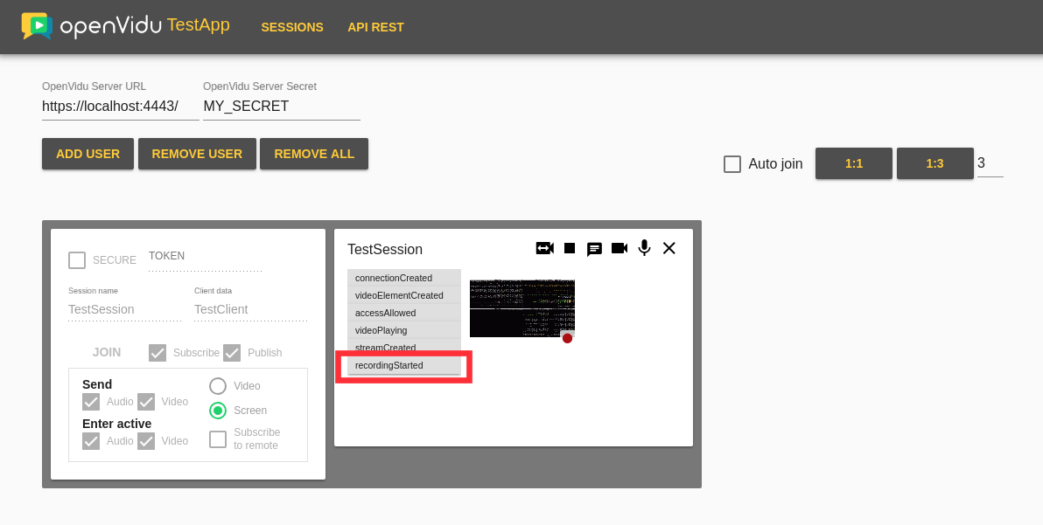Mute the session using the microphone icon
This screenshot has height=525, width=1043.
coord(644,248)
